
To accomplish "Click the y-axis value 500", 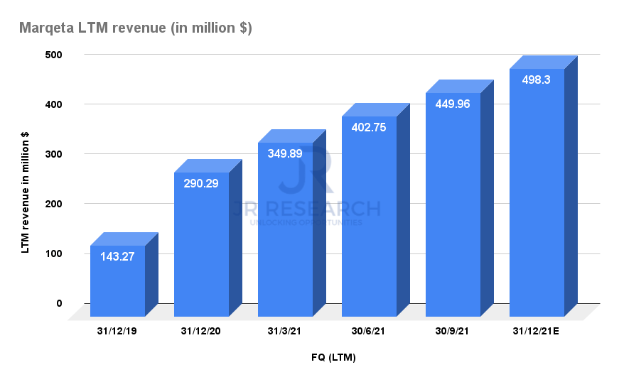I will (x=54, y=55).
